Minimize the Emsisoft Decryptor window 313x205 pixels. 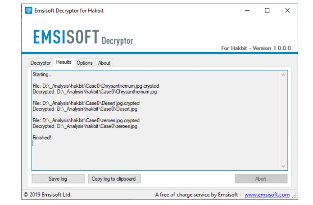point(246,10)
